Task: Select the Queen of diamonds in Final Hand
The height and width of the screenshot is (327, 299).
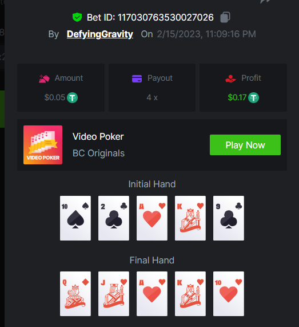Action: [x=75, y=294]
